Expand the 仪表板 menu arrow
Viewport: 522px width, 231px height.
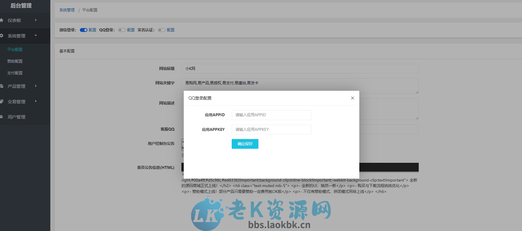point(36,20)
